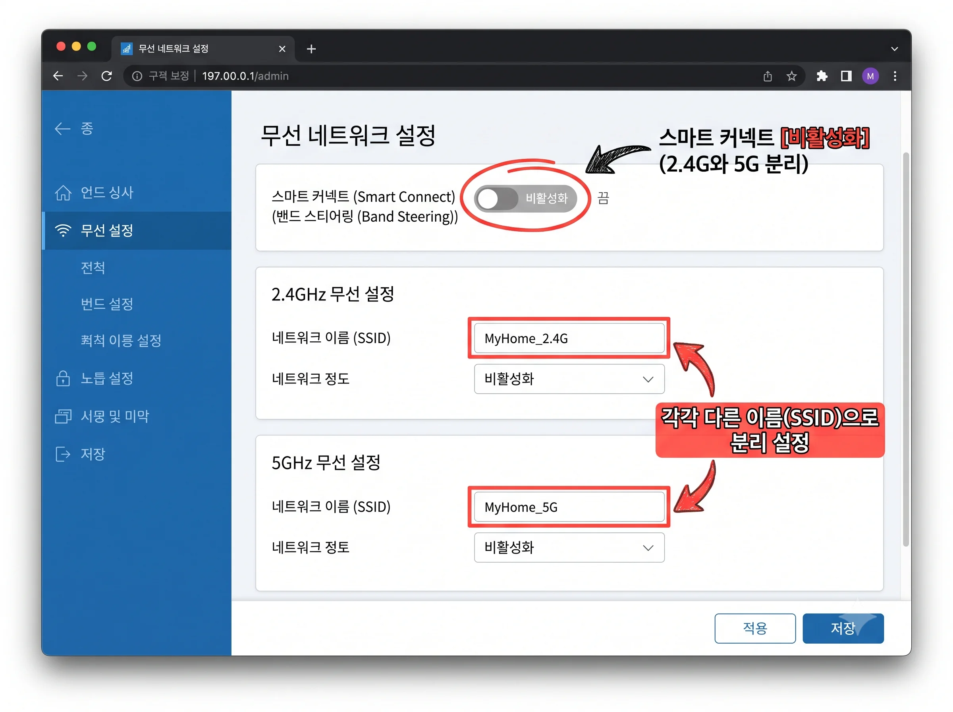This screenshot has width=953, height=712.
Task: Click the sidebar back arrow icon
Action: tap(62, 128)
